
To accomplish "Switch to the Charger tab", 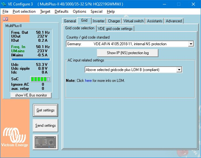I will (x=114, y=21).
